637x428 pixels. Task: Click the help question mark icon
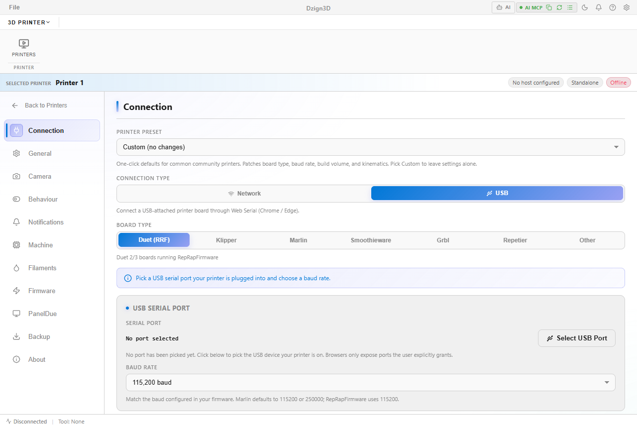[x=613, y=7]
